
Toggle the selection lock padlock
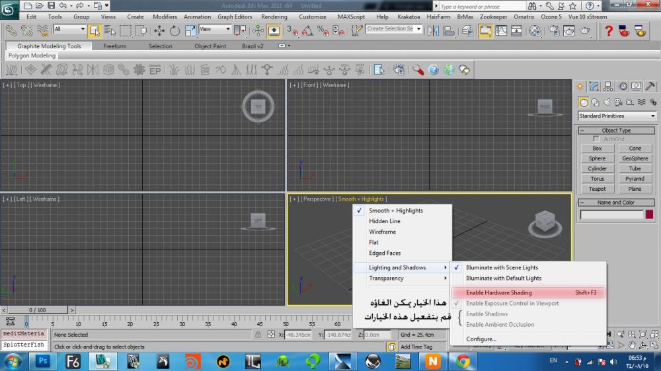click(258, 335)
